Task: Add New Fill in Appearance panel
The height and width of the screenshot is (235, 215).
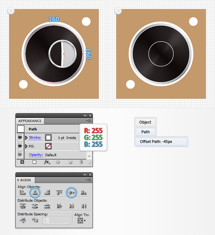Action: [34, 162]
